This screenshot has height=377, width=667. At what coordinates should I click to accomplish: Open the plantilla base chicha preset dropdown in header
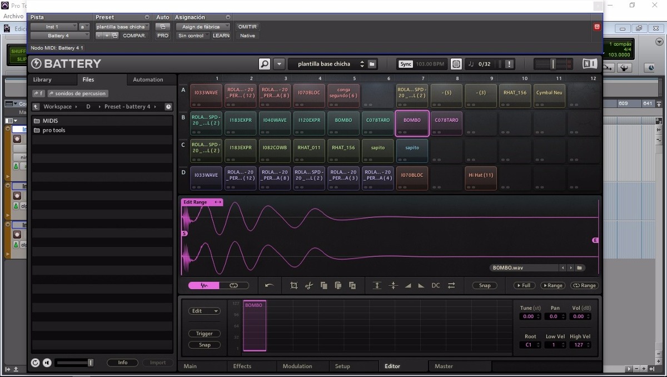[x=122, y=27]
